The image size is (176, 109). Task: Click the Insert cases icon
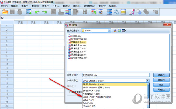tap(94, 12)
